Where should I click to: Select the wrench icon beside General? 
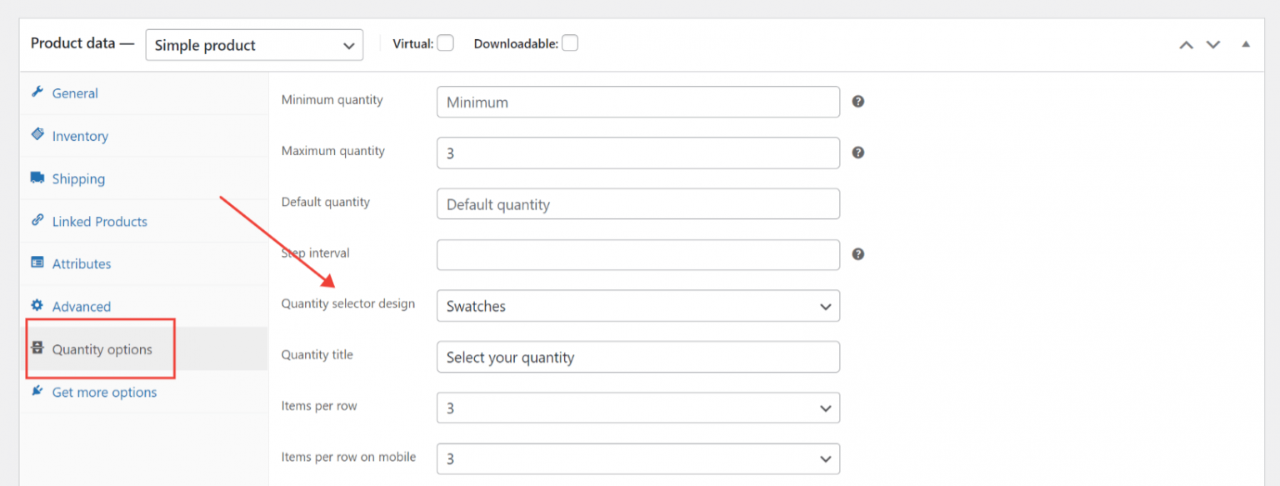36,93
